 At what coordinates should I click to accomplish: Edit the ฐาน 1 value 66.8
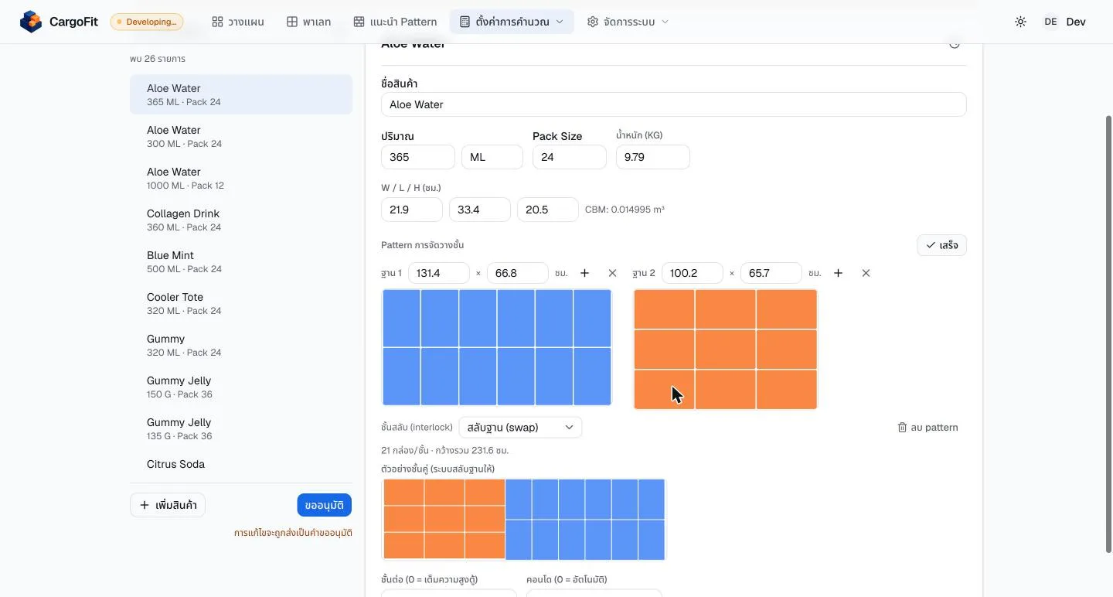point(517,273)
